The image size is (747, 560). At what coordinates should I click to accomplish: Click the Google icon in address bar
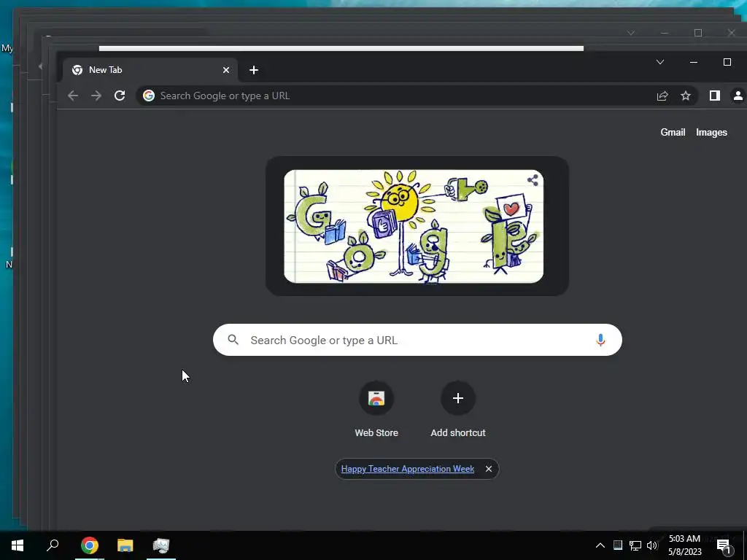(x=149, y=96)
